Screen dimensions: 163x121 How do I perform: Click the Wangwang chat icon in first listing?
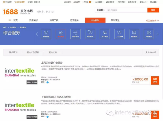[47, 82]
